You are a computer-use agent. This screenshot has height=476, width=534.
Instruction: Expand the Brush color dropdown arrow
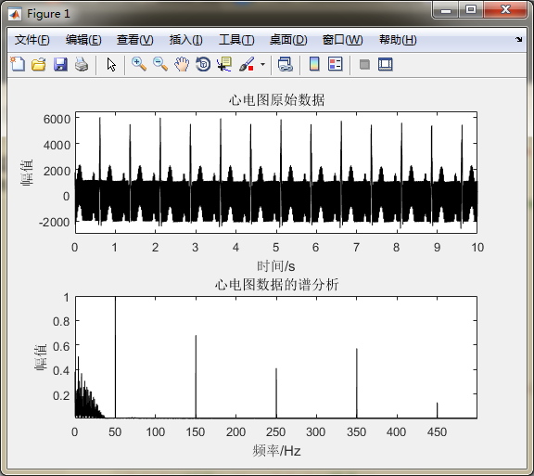pos(262,64)
